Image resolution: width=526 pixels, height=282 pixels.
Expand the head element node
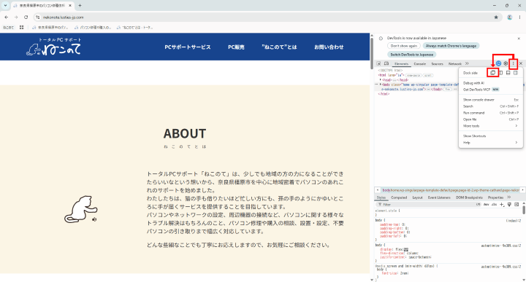(381, 80)
